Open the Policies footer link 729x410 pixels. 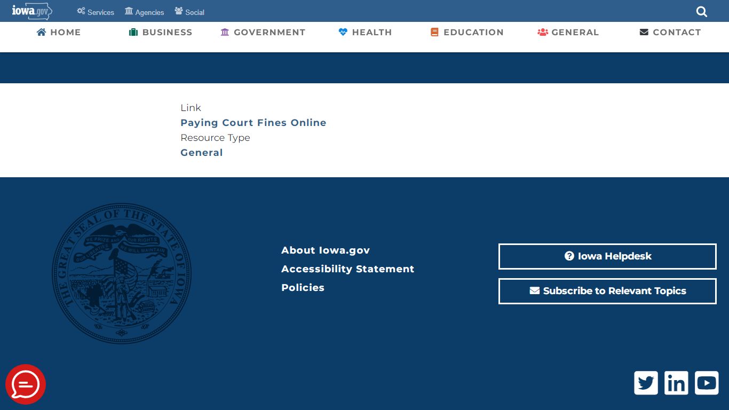303,288
